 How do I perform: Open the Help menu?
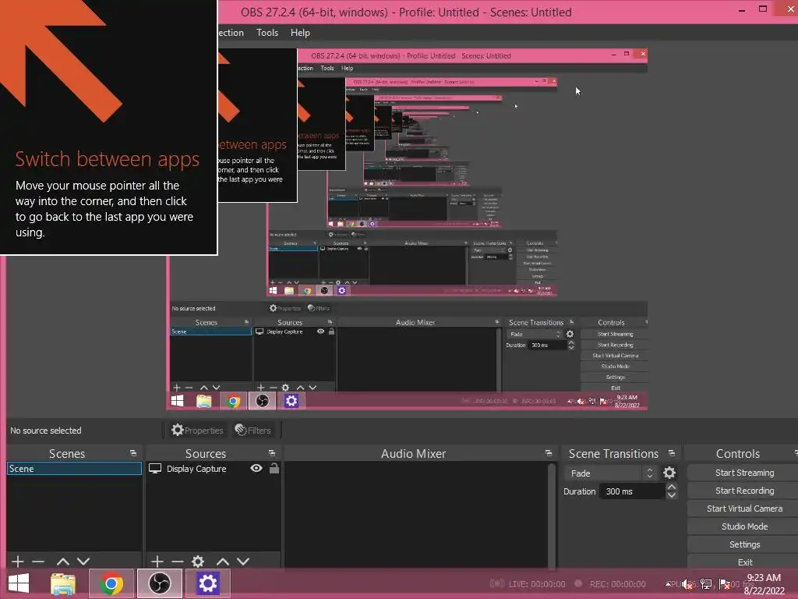[x=300, y=33]
